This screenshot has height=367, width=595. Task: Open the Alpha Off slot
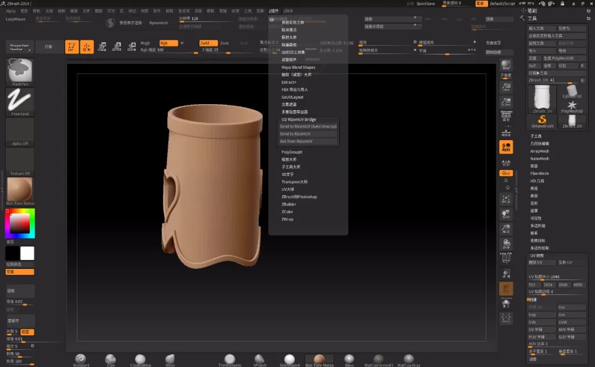click(x=20, y=132)
